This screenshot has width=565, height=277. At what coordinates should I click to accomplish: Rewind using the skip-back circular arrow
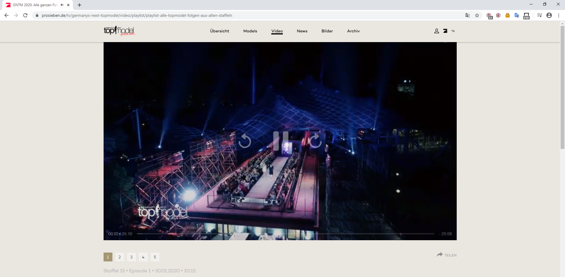(245, 141)
